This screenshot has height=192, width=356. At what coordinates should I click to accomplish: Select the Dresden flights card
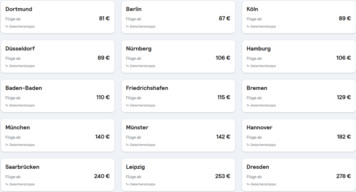pos(299,175)
